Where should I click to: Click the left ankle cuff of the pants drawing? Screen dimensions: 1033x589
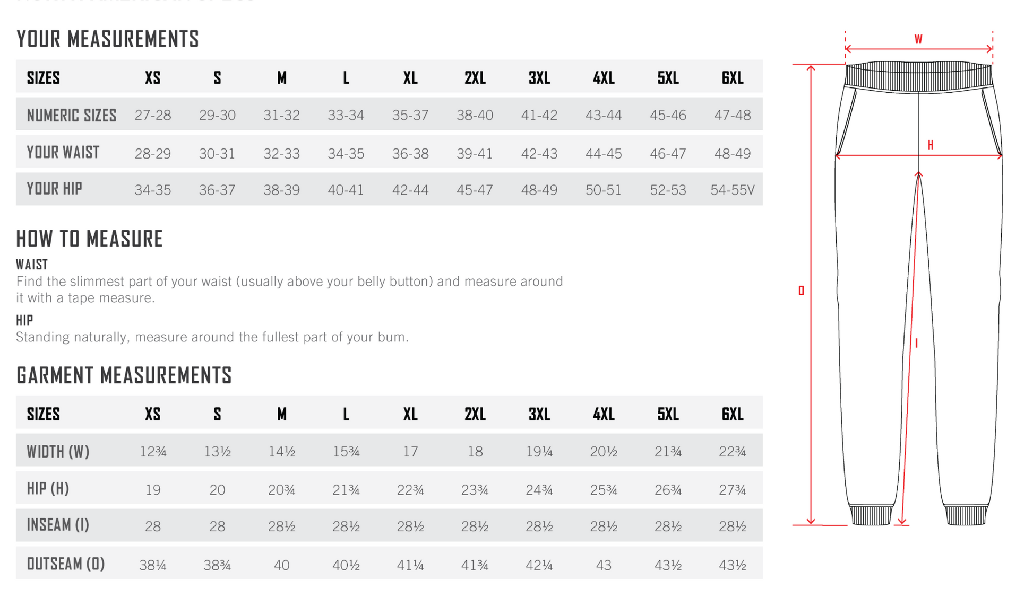point(871,515)
